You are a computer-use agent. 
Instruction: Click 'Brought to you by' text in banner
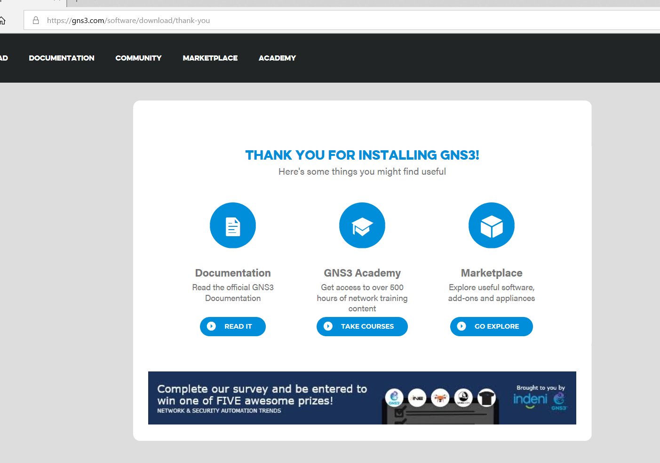[541, 388]
